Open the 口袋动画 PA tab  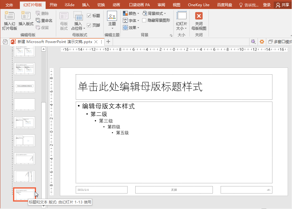click(x=139, y=5)
